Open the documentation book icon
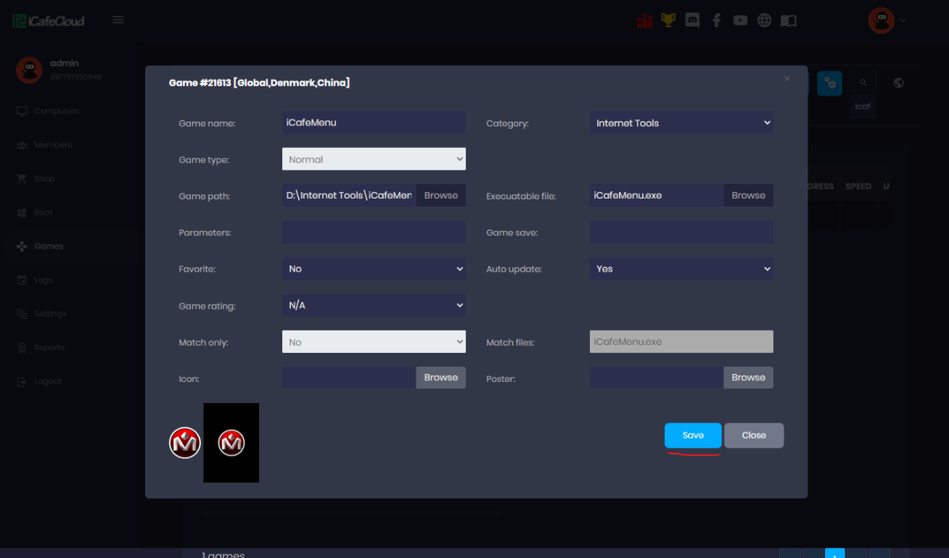 [789, 20]
